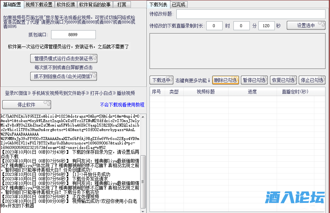
Task: Switch to the 已完成 tab
Action: (178, 5)
